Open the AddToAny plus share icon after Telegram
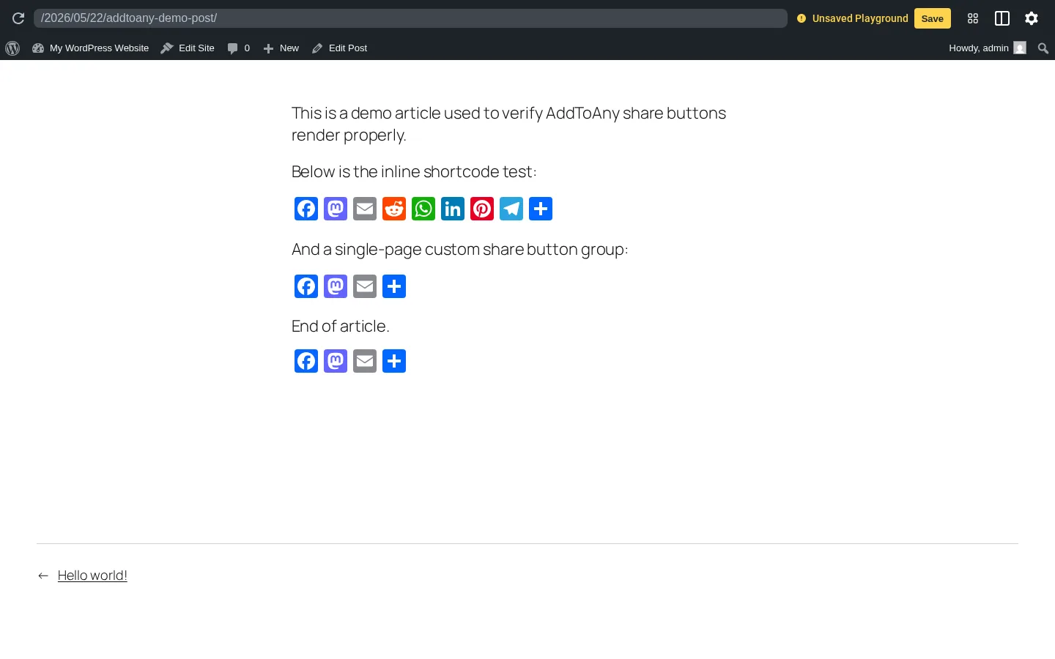1055x659 pixels. point(541,209)
